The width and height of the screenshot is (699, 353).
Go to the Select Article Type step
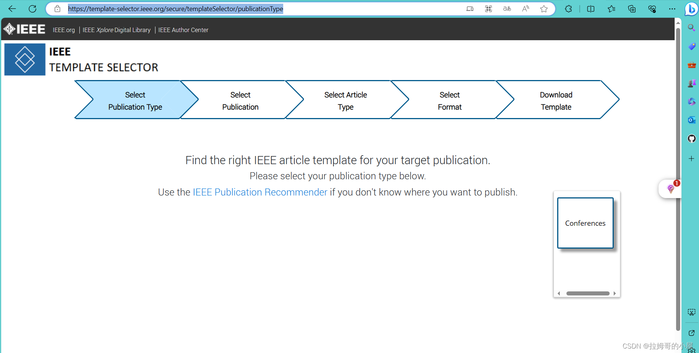[x=346, y=100]
